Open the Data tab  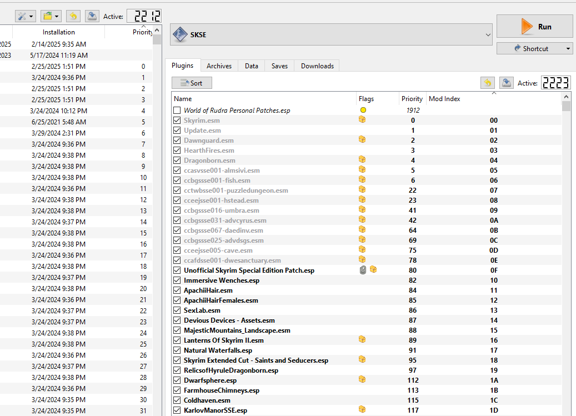coord(252,66)
